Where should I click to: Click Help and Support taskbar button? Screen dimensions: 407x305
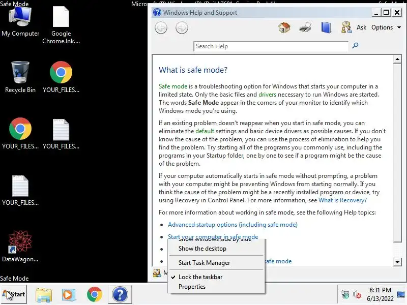pos(120,294)
